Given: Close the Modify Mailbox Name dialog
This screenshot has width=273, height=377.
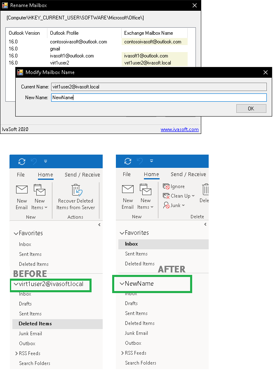Looking at the screenshot, I should pyautogui.click(x=266, y=72).
